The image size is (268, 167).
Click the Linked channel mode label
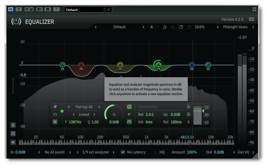click(x=84, y=115)
